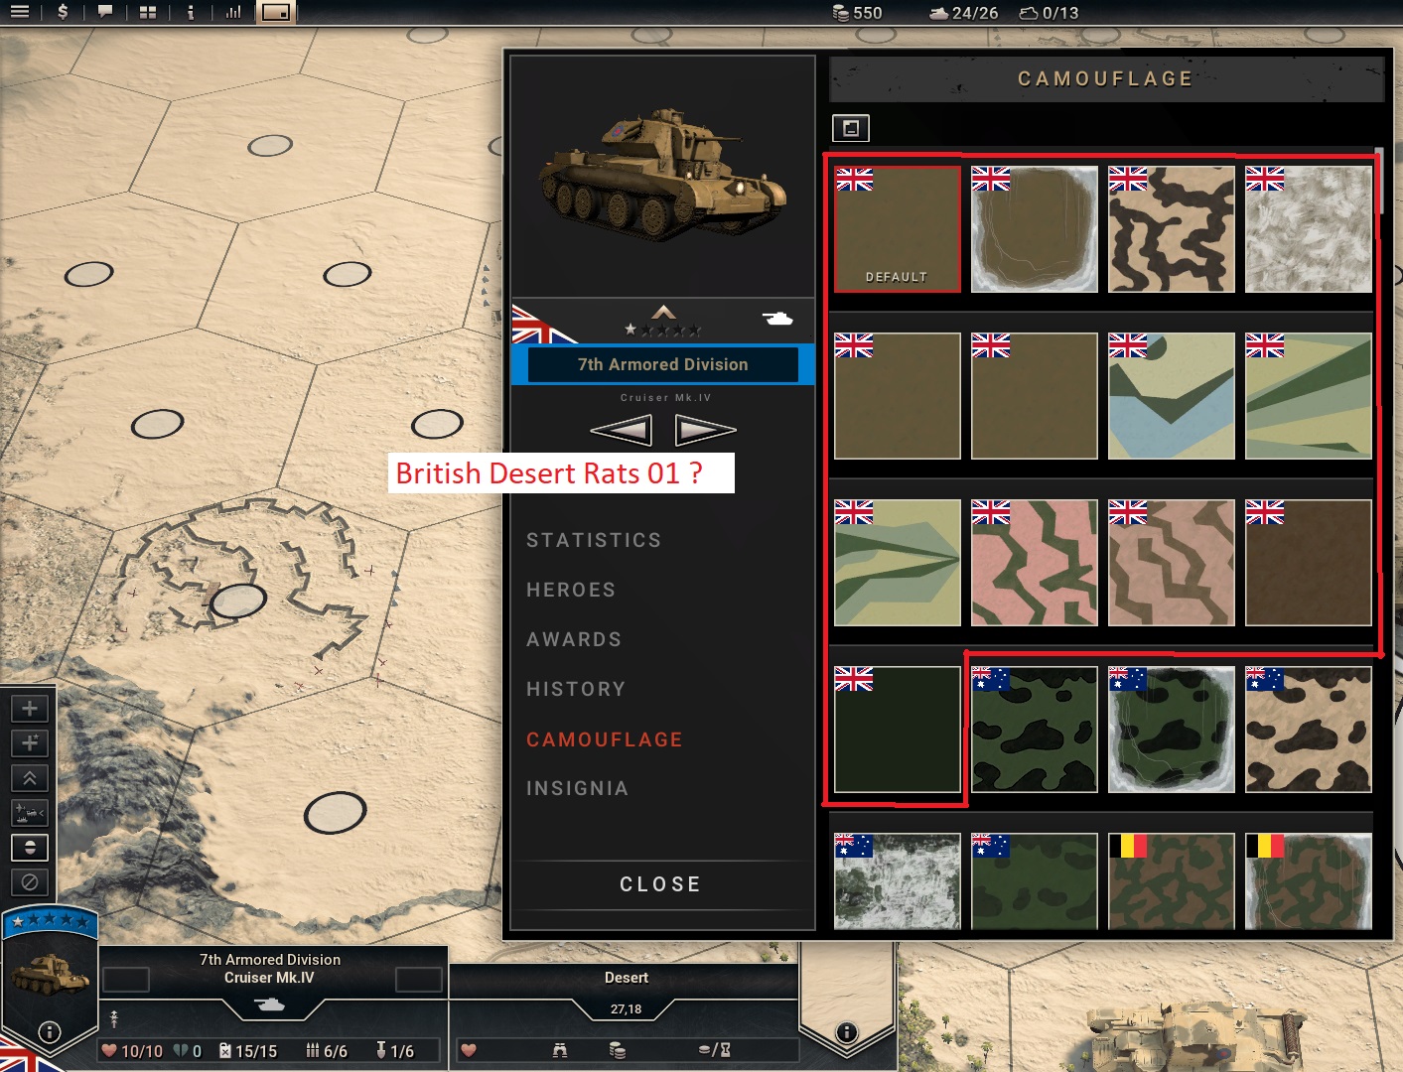
Task: Select the pink and green British camouflage
Action: point(1035,563)
